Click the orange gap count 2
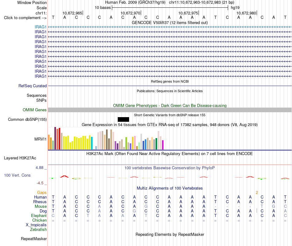This screenshot has height=246, width=292. click(x=257, y=193)
